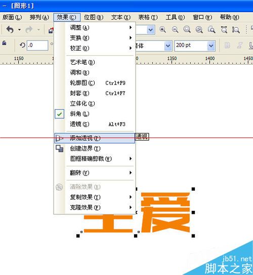Expand the 翻转(V) submenu
Viewport: 253px width, 275px height.
[95, 173]
